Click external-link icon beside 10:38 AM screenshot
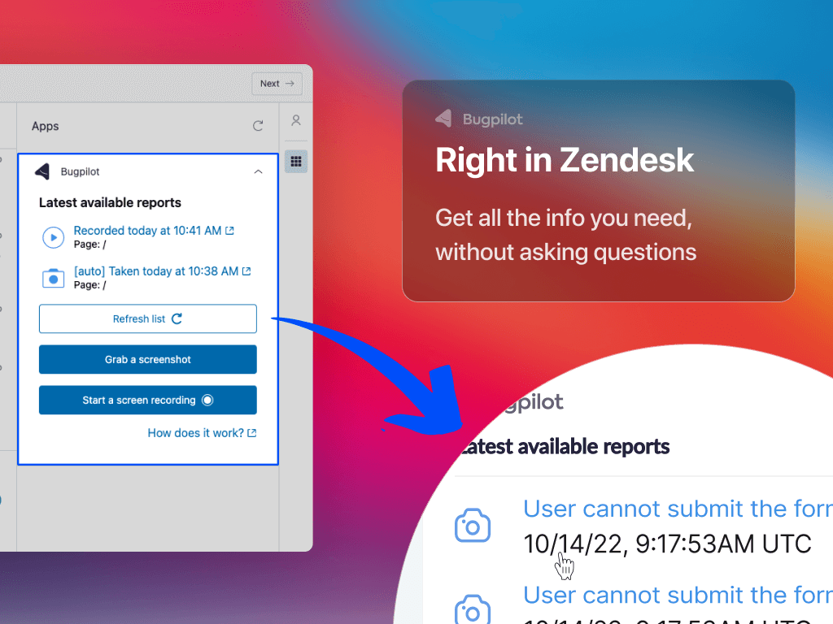 246,271
